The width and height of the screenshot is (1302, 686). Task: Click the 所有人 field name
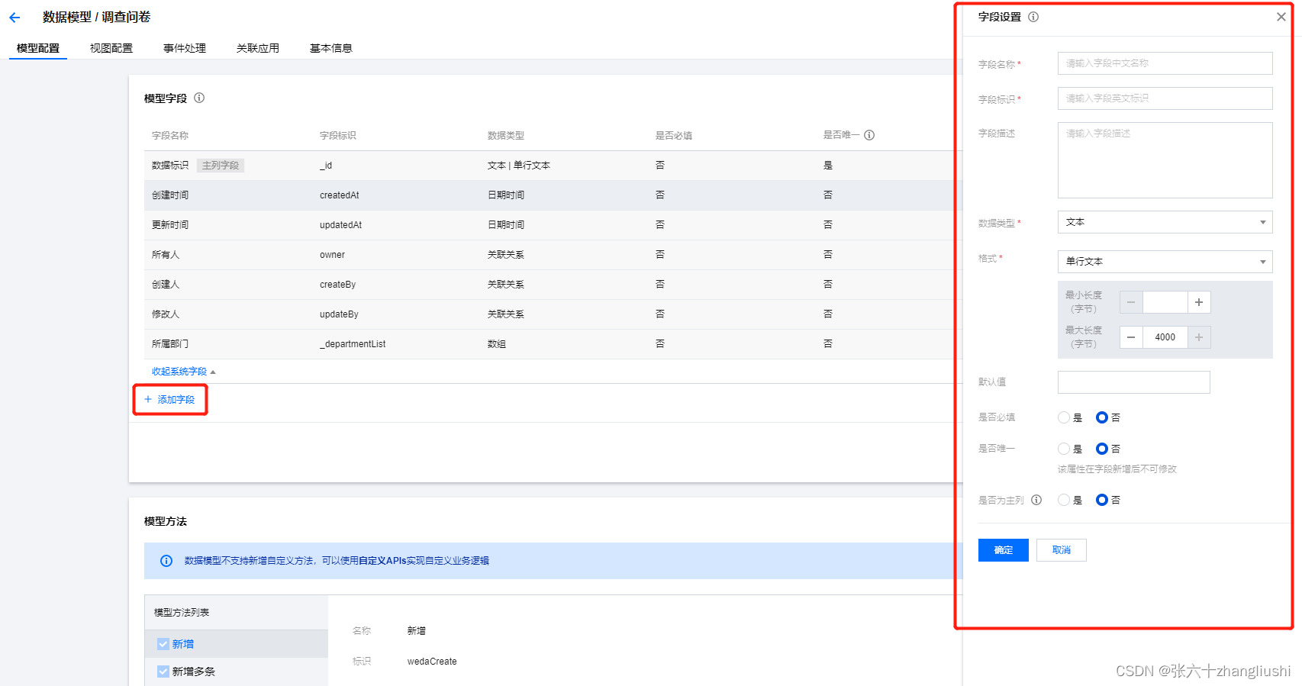coord(166,255)
